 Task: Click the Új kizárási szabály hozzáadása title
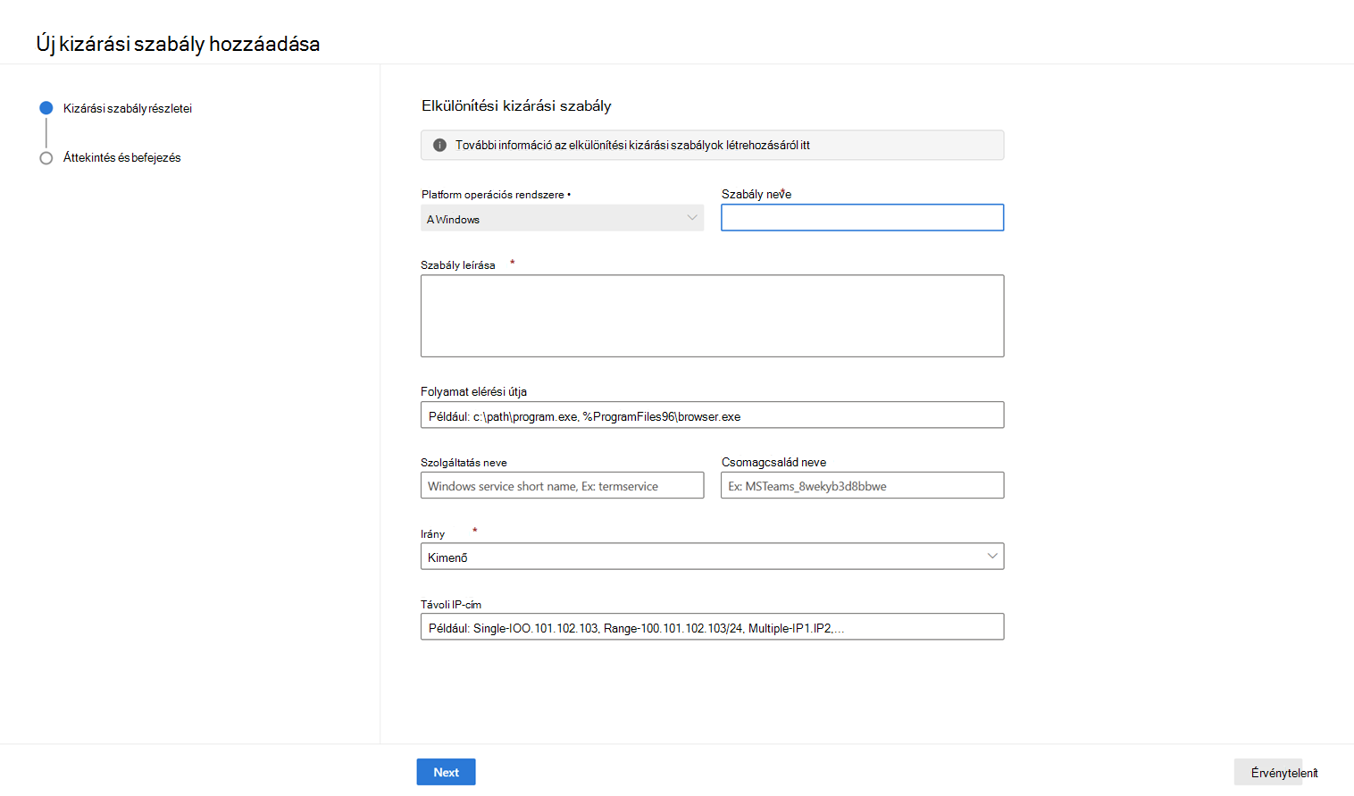coord(178,44)
